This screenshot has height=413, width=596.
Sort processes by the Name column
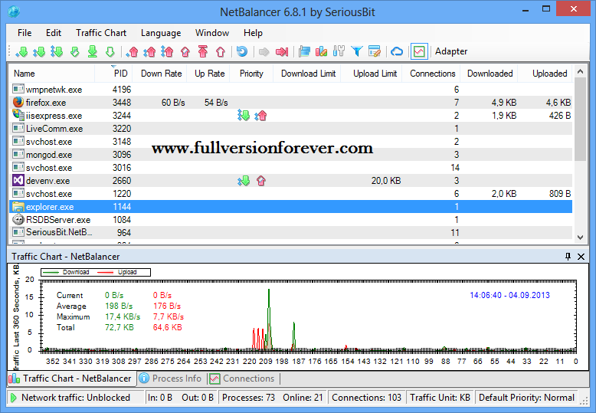[51, 74]
